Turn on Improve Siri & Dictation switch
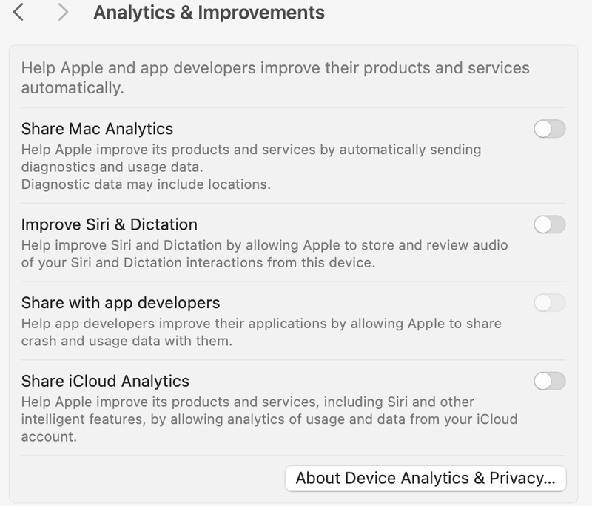The height and width of the screenshot is (506, 592). (x=549, y=224)
